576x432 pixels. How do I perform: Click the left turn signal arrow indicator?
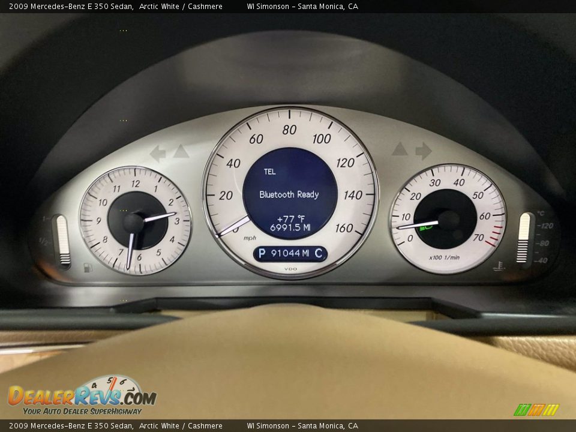point(158,153)
